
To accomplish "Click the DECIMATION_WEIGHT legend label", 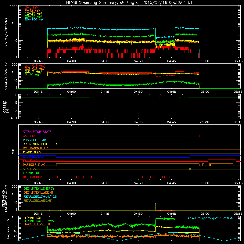I will pos(39,193).
